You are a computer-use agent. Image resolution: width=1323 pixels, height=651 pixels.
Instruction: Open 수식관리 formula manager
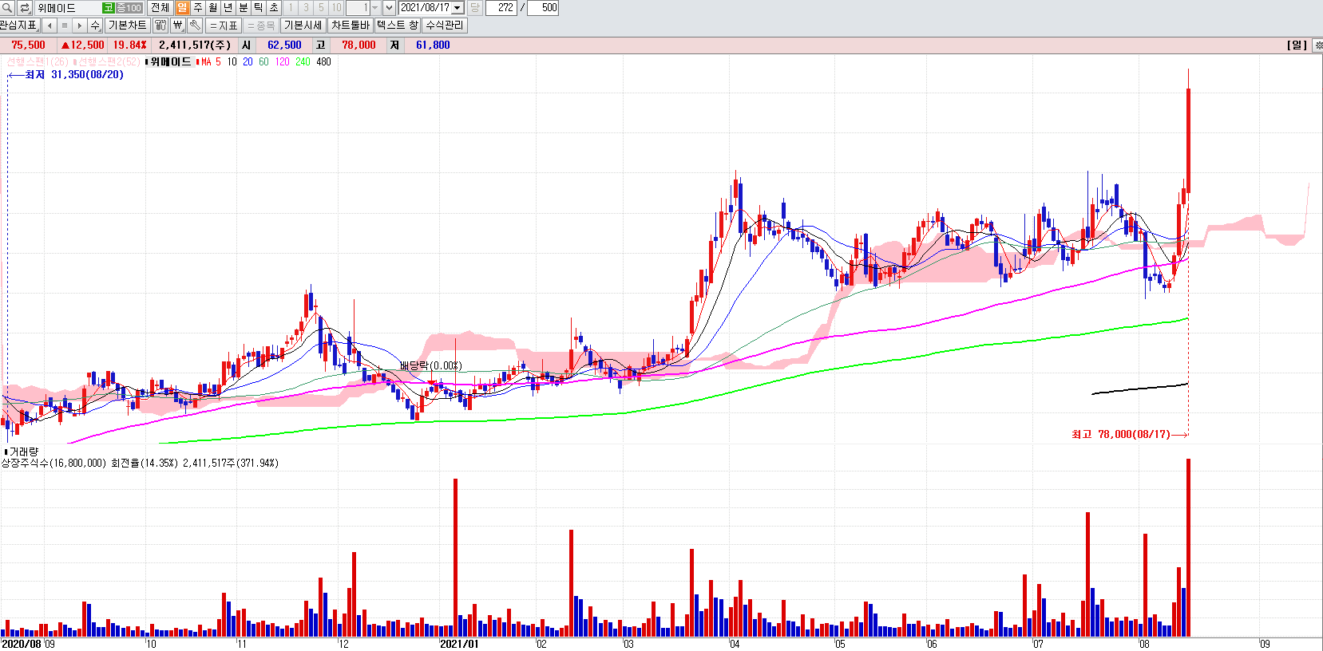pos(445,26)
